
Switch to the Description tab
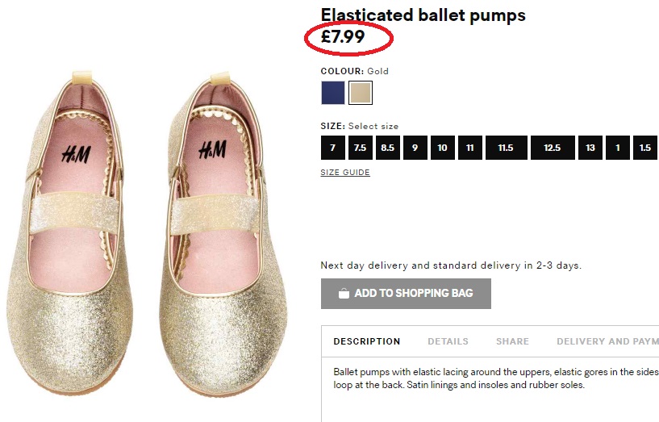[367, 341]
